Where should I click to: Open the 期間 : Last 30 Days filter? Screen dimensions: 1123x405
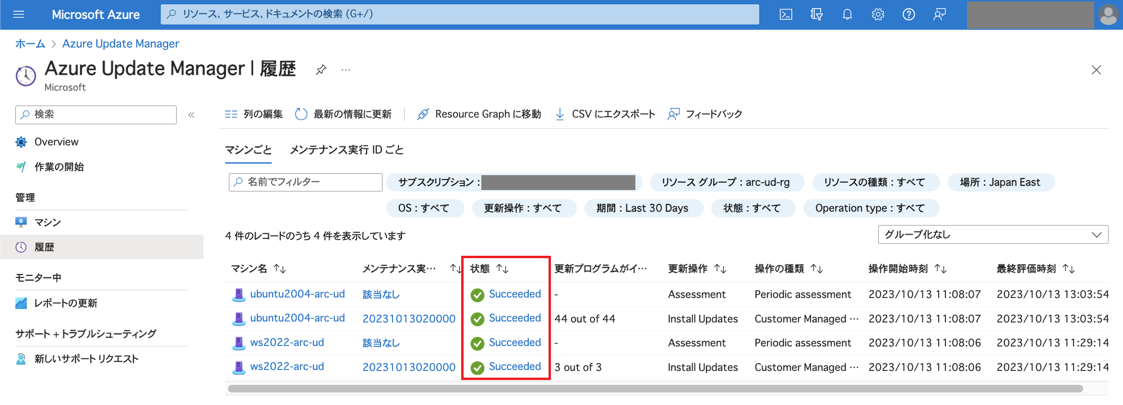(644, 208)
